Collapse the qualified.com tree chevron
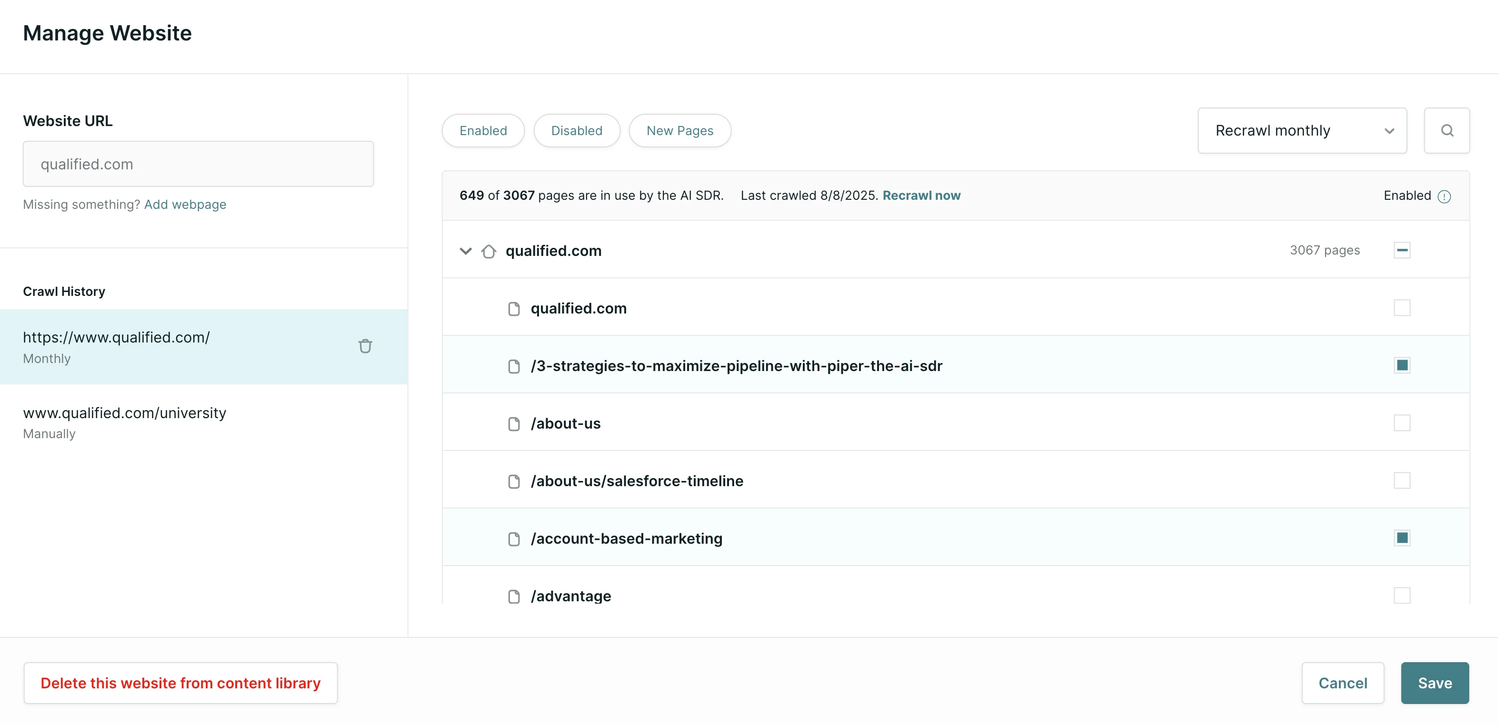Screen dimensions: 1498x724 point(465,251)
